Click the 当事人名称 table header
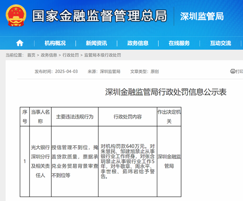 [41, 116]
